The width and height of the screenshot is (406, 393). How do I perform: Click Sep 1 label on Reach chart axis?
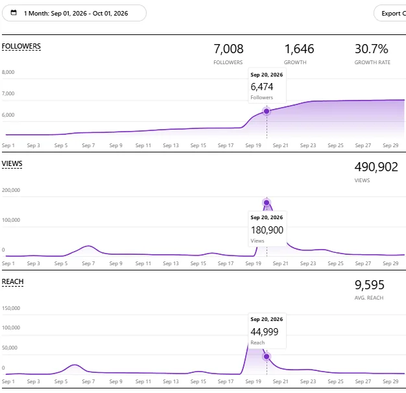pos(8,381)
